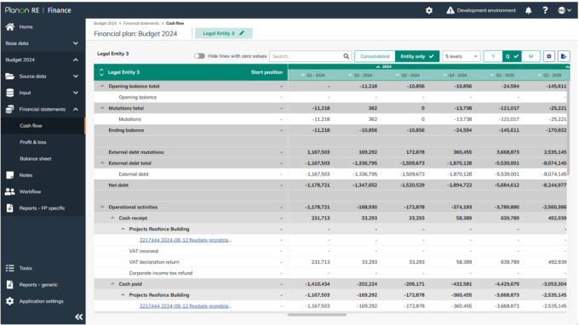
Task: Open the Q4 - 2024 column dropdown
Action: click(444, 75)
